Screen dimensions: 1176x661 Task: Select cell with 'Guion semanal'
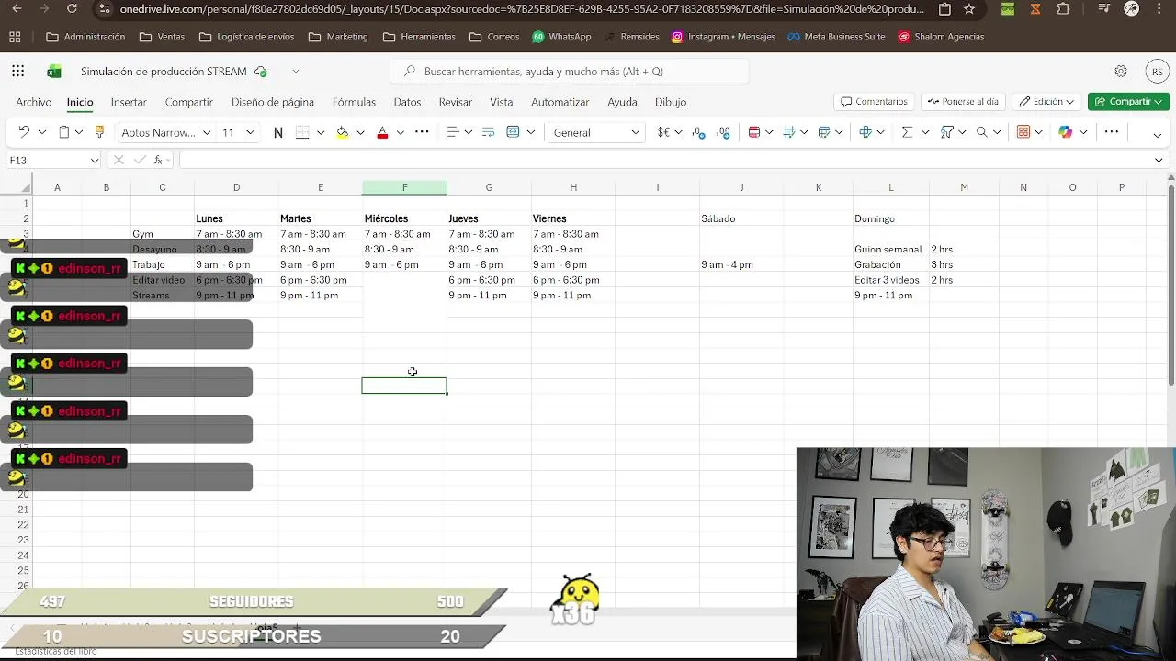pyautogui.click(x=890, y=249)
